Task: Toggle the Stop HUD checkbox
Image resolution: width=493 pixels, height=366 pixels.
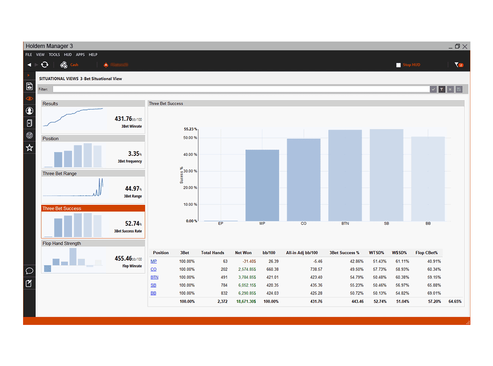Action: tap(398, 65)
